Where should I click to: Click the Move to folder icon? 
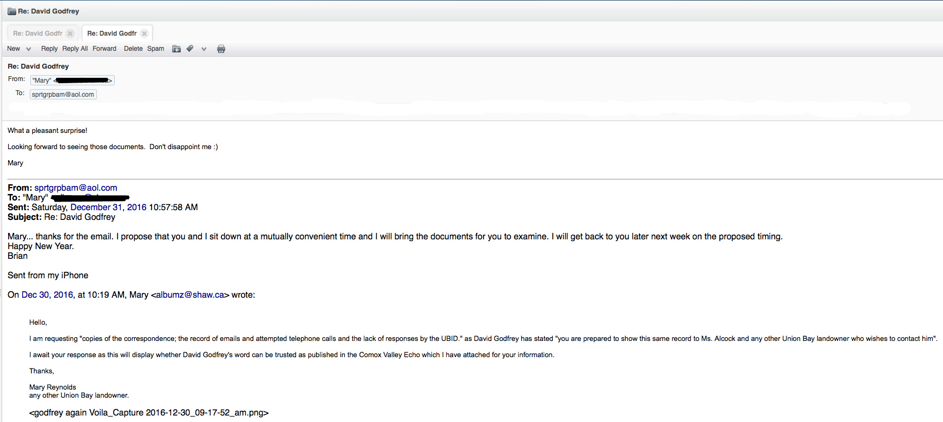point(176,49)
